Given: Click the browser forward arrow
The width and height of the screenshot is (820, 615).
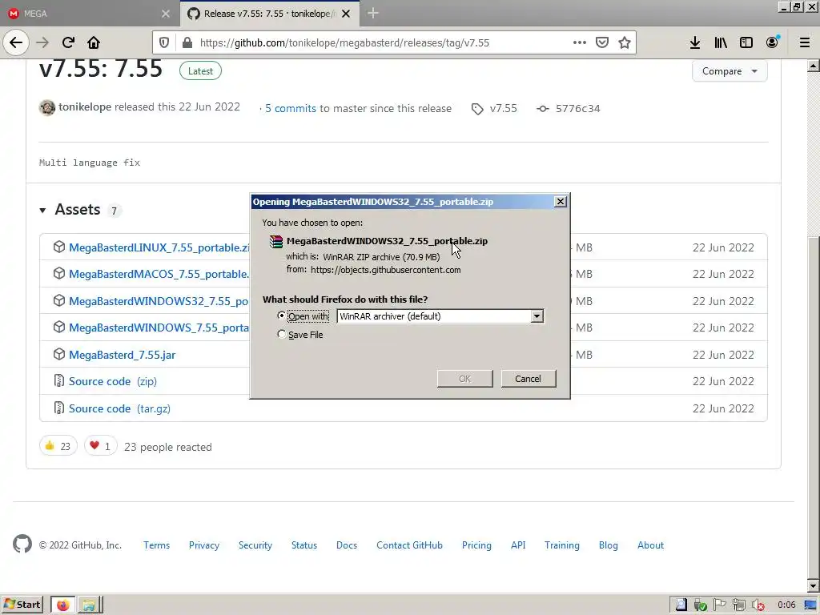Looking at the screenshot, I should coord(42,42).
